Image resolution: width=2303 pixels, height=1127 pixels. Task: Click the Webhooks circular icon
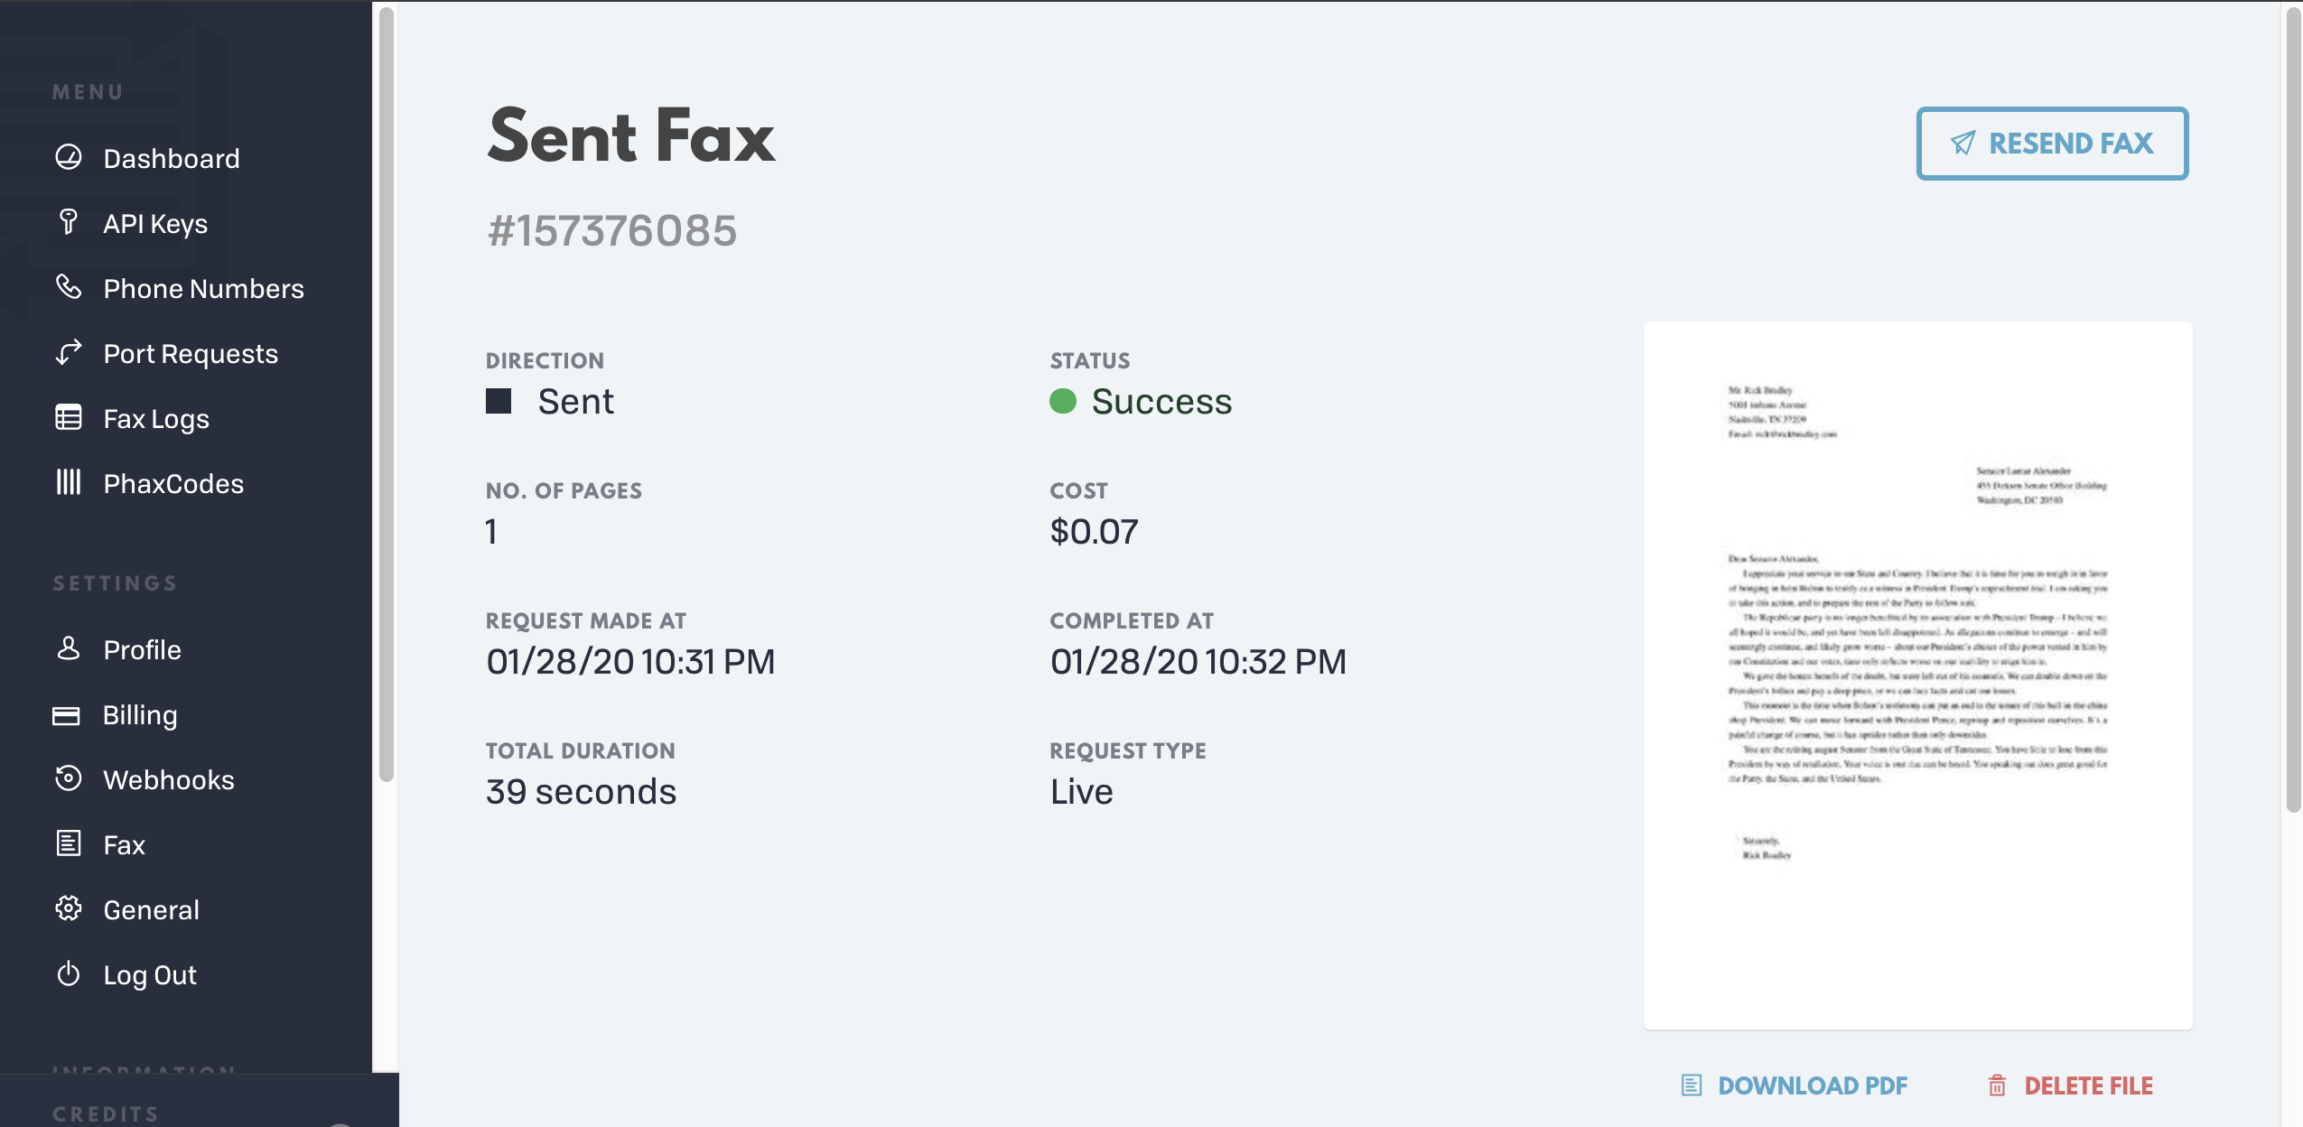click(x=69, y=778)
